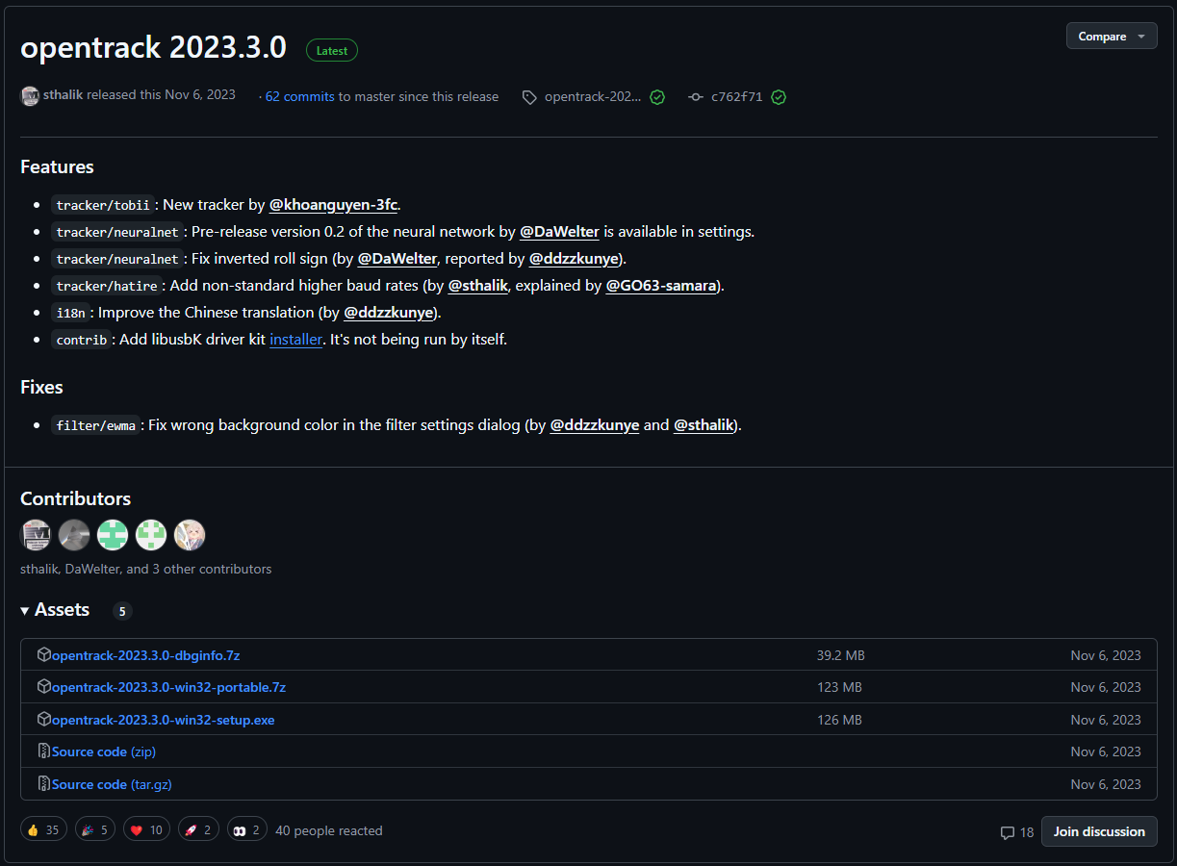The width and height of the screenshot is (1177, 866).
Task: Open the commit hash c762f71
Action: pos(736,97)
